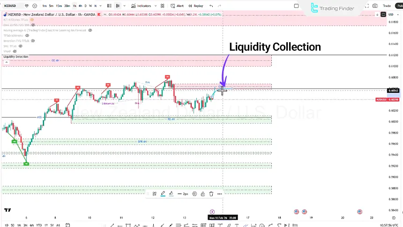This screenshot has width=403, height=227.
Task: Change background fill color swatch
Action: (171, 194)
